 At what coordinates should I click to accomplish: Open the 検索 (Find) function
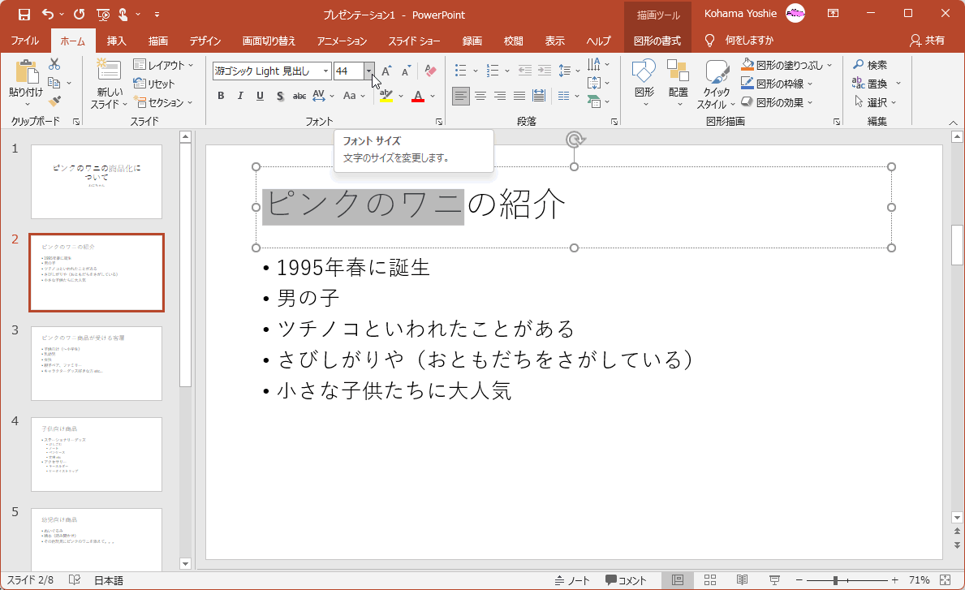click(x=872, y=64)
